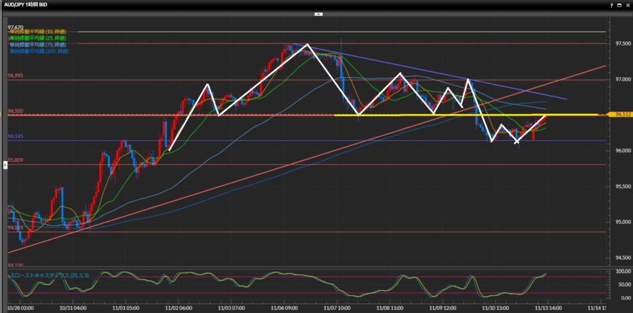Select the 96.995 resistance line label
This screenshot has height=313, width=633.
click(x=15, y=75)
